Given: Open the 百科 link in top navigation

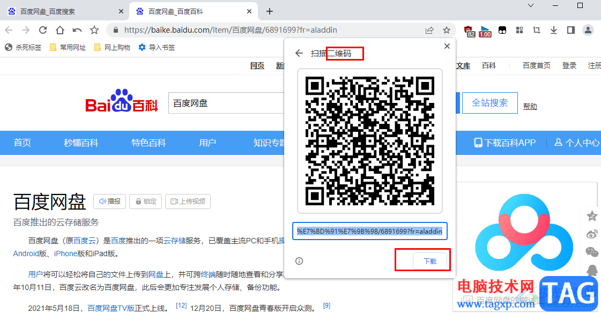Looking at the screenshot, I should 489,65.
